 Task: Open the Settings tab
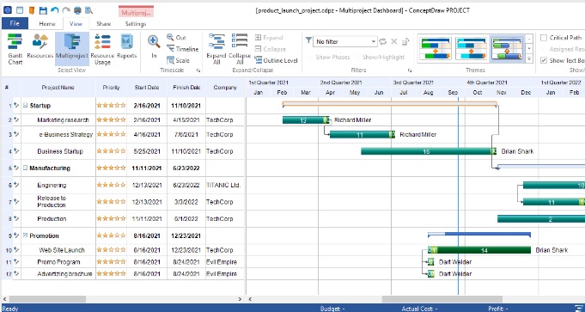click(136, 23)
